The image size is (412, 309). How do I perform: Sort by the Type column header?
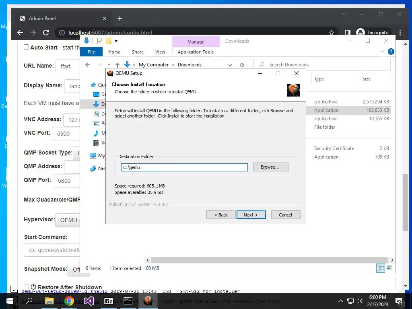335,79
